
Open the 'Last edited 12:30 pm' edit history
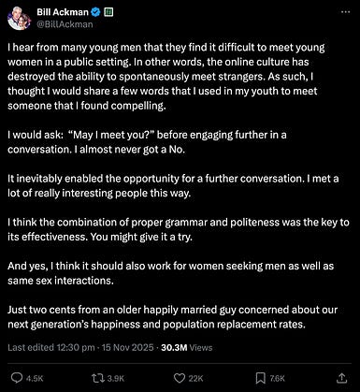51,347
